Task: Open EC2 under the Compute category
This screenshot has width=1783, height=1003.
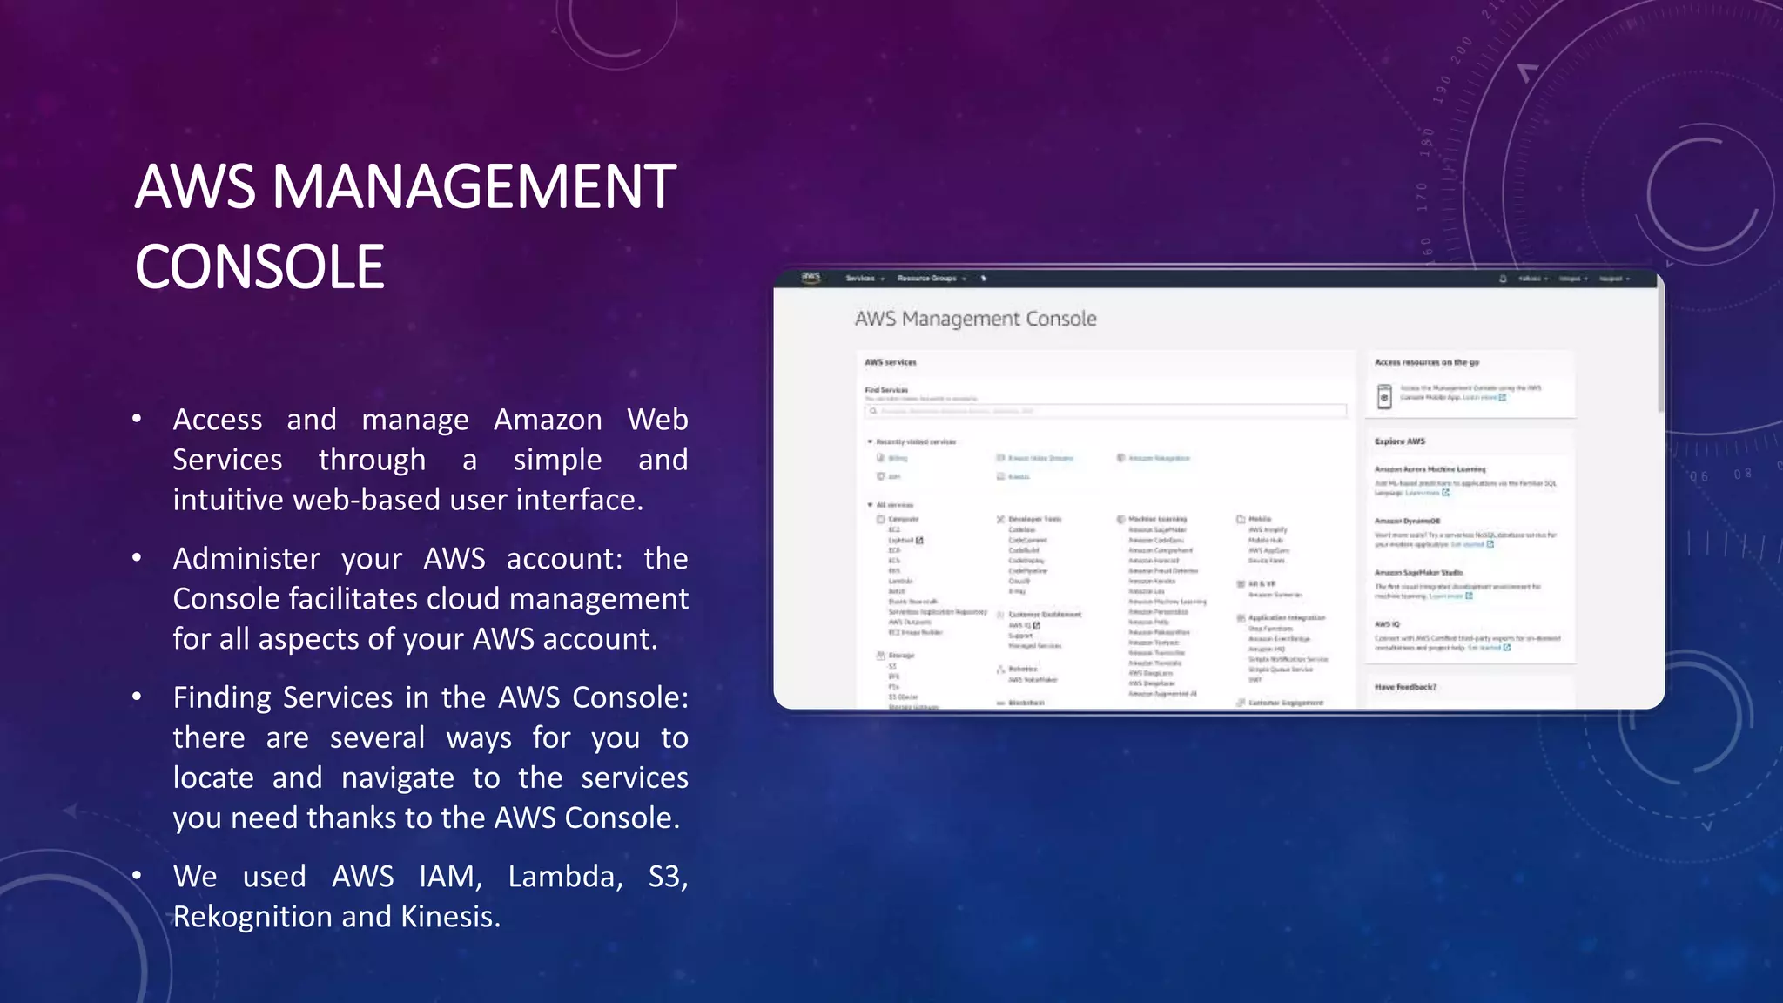Action: coord(893,529)
